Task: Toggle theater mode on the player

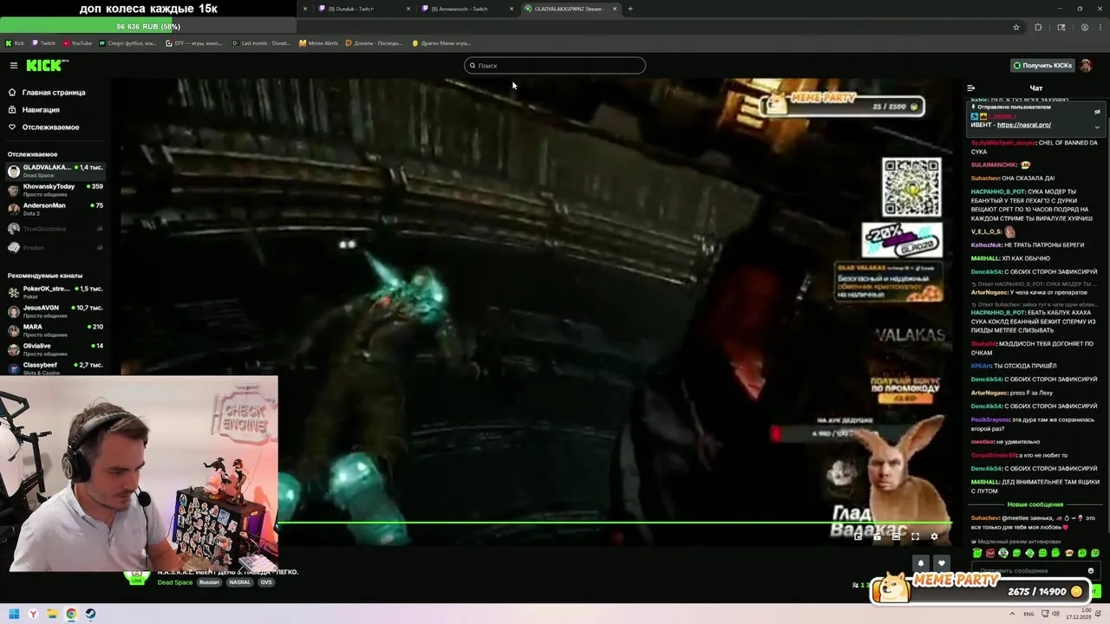Action: 896,536
